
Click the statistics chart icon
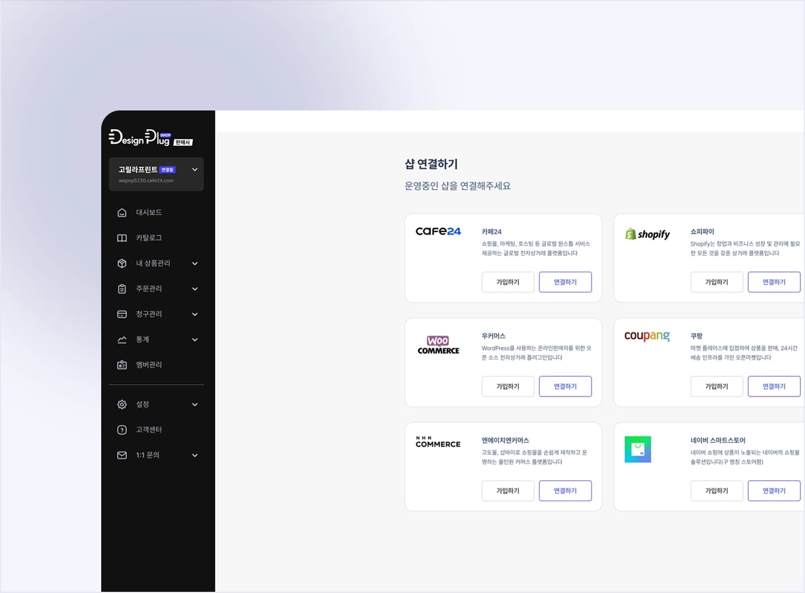(122, 340)
